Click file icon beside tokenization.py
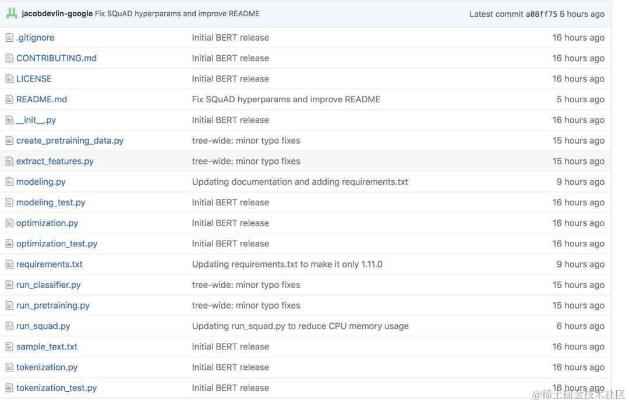Screen dimensions: 629x404 [x=9, y=367]
